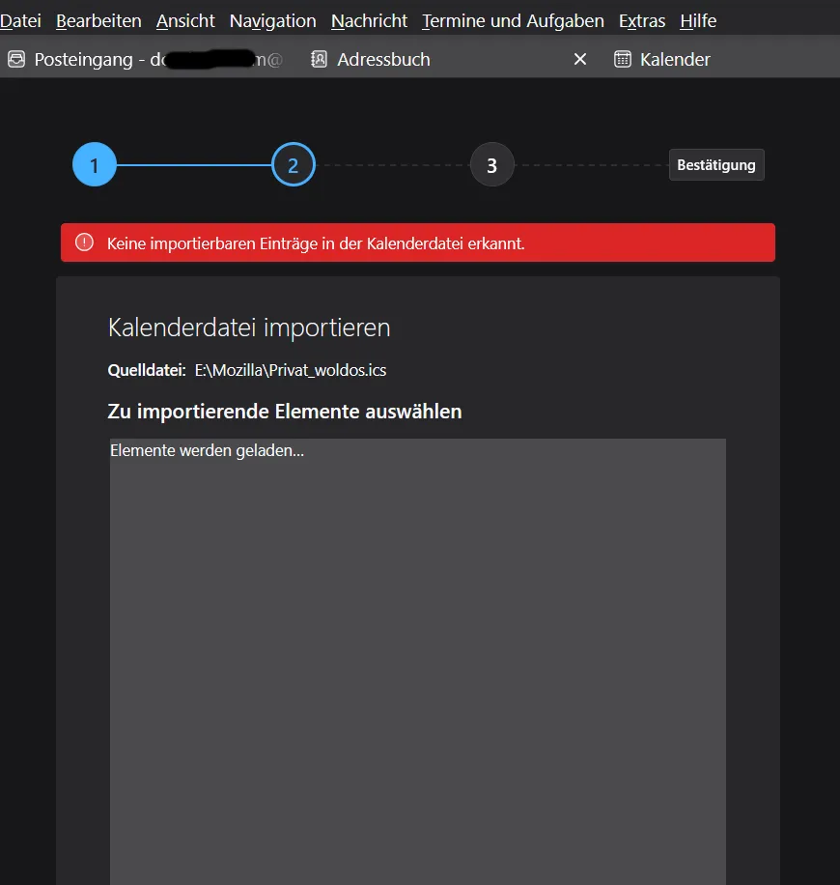Click the Posteingang inbox icon
This screenshot has width=840, height=885.
16,59
